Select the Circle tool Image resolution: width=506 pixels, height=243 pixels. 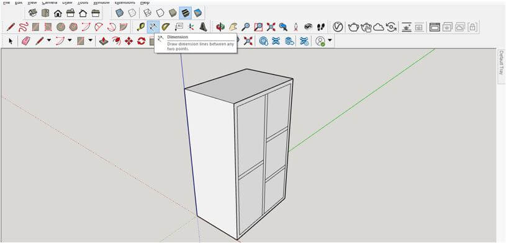click(x=61, y=27)
